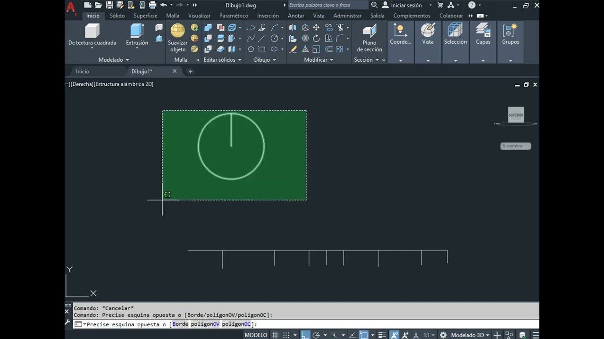The height and width of the screenshot is (339, 604).
Task: Open the status bar customization menu icon
Action: point(536,335)
